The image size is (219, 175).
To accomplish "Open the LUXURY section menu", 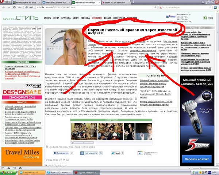I will click(x=47, y=18).
